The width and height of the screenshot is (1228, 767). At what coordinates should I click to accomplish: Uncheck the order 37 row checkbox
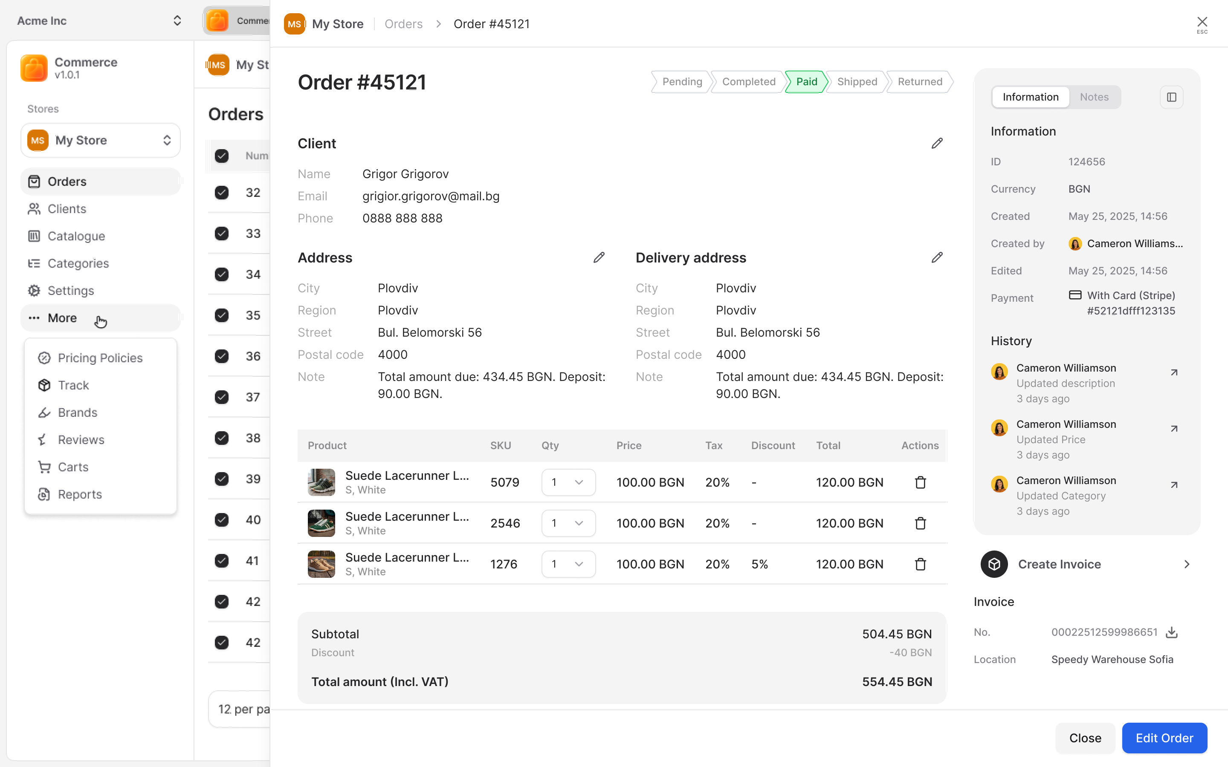point(222,397)
